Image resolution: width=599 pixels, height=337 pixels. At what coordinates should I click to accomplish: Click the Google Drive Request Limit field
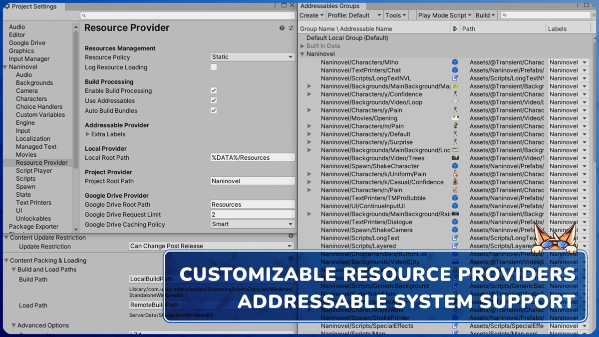(253, 215)
